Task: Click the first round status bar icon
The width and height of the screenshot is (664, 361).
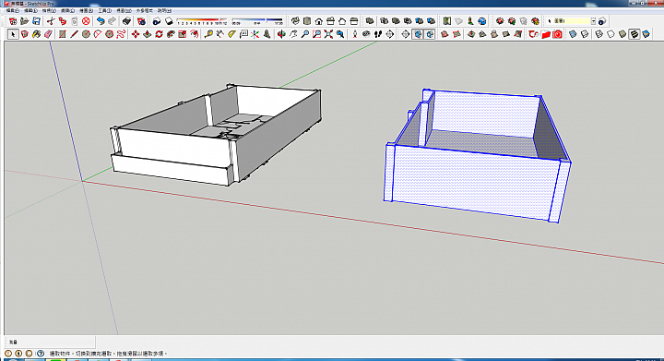Action: pyautogui.click(x=8, y=354)
